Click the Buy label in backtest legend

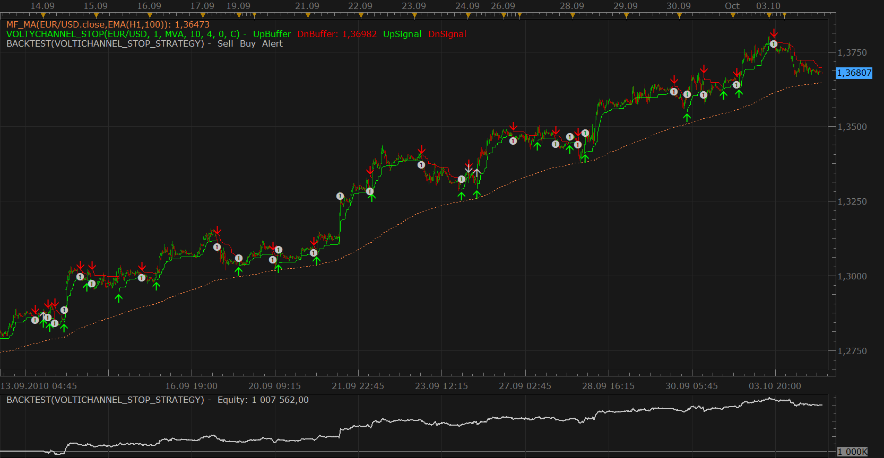(x=248, y=43)
